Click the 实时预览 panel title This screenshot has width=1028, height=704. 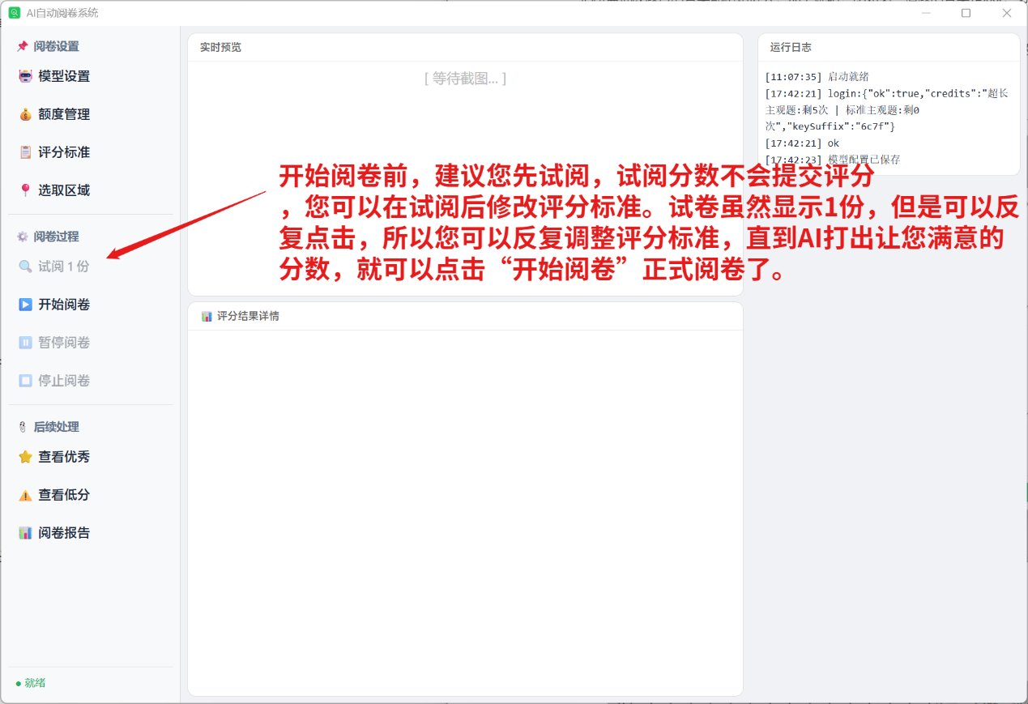point(220,47)
